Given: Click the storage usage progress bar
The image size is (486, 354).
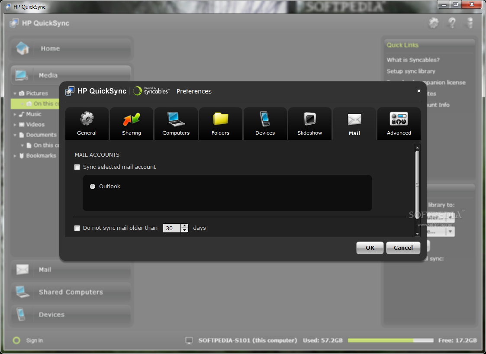Looking at the screenshot, I should [x=390, y=340].
